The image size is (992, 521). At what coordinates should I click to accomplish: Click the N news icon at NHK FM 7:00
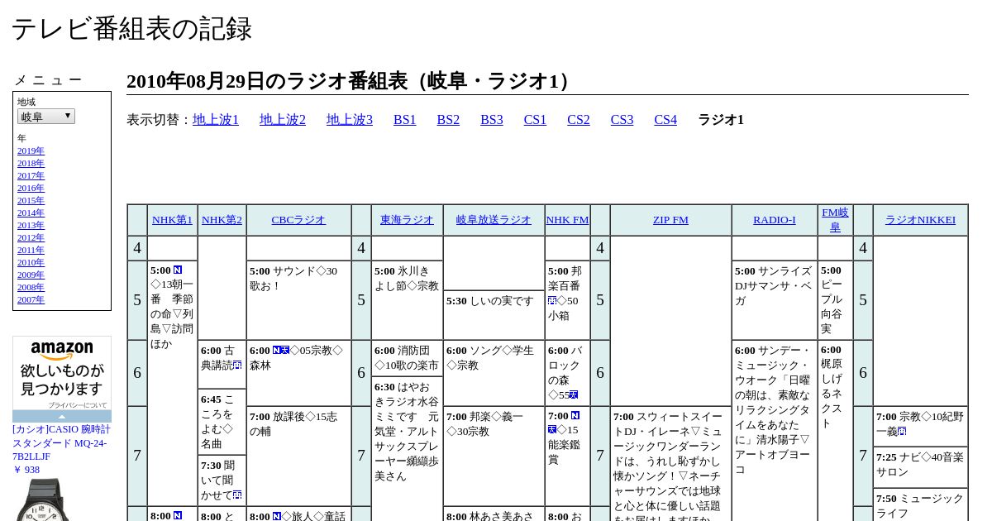(x=575, y=416)
